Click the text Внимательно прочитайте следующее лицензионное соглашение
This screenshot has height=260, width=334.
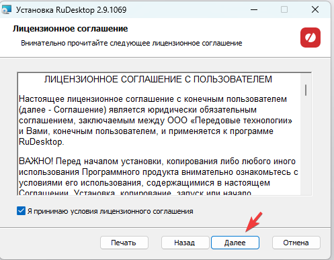[132, 43]
